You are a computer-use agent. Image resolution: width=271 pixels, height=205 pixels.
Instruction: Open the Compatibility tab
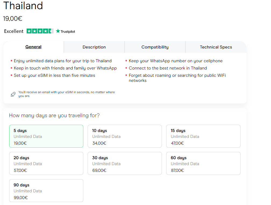coord(155,47)
